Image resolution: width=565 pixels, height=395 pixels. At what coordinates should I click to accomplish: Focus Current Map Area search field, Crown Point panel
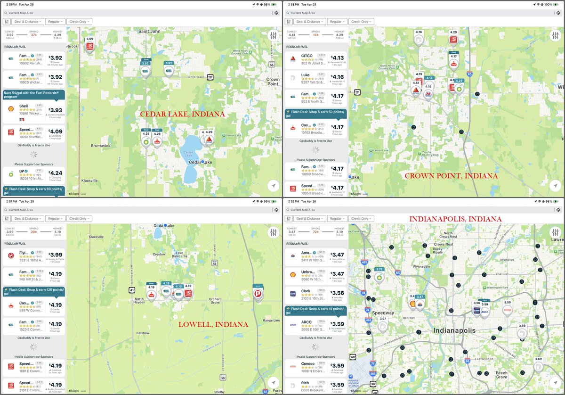click(x=419, y=13)
